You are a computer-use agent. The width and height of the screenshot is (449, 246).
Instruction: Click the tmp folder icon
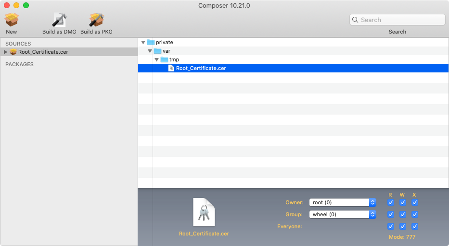(165, 59)
